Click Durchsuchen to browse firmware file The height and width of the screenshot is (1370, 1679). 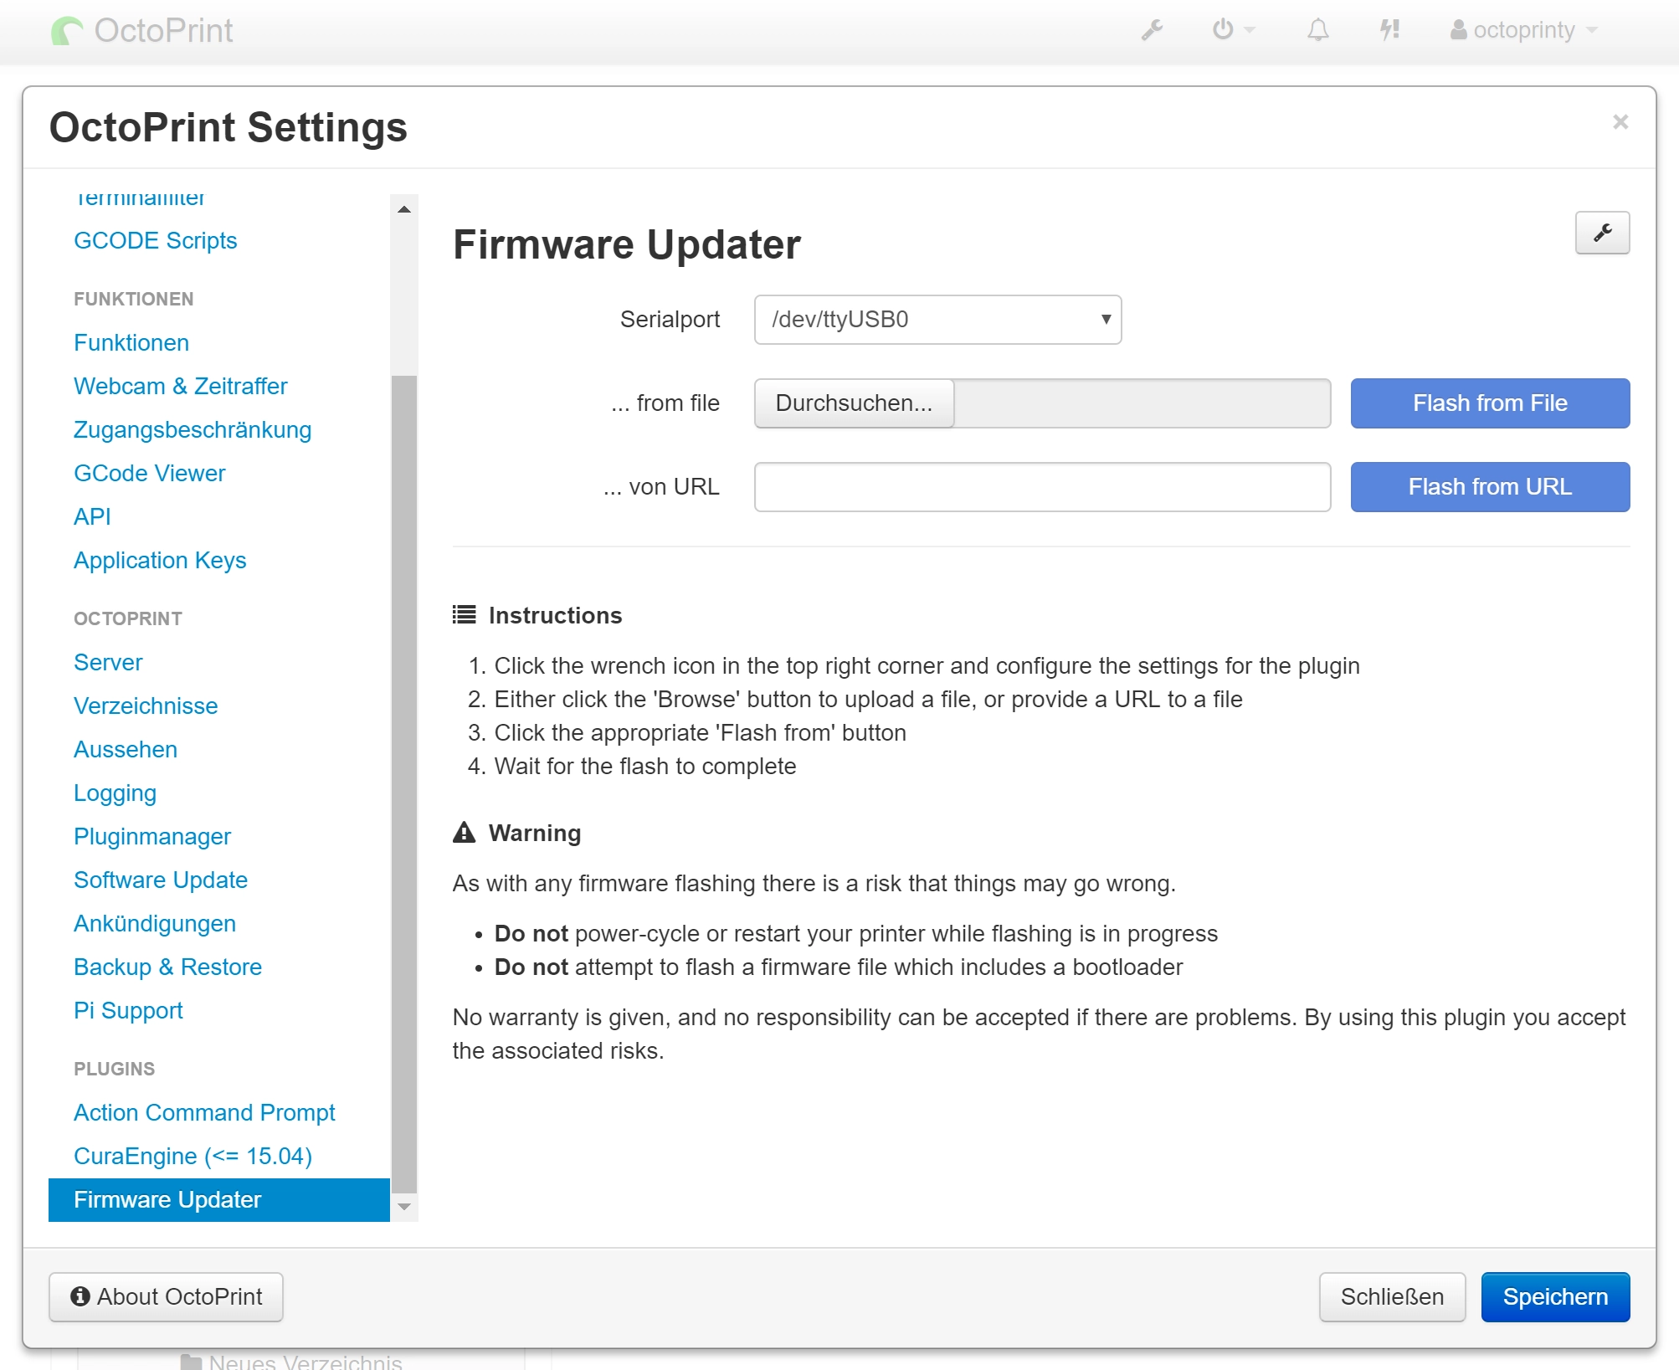point(854,403)
